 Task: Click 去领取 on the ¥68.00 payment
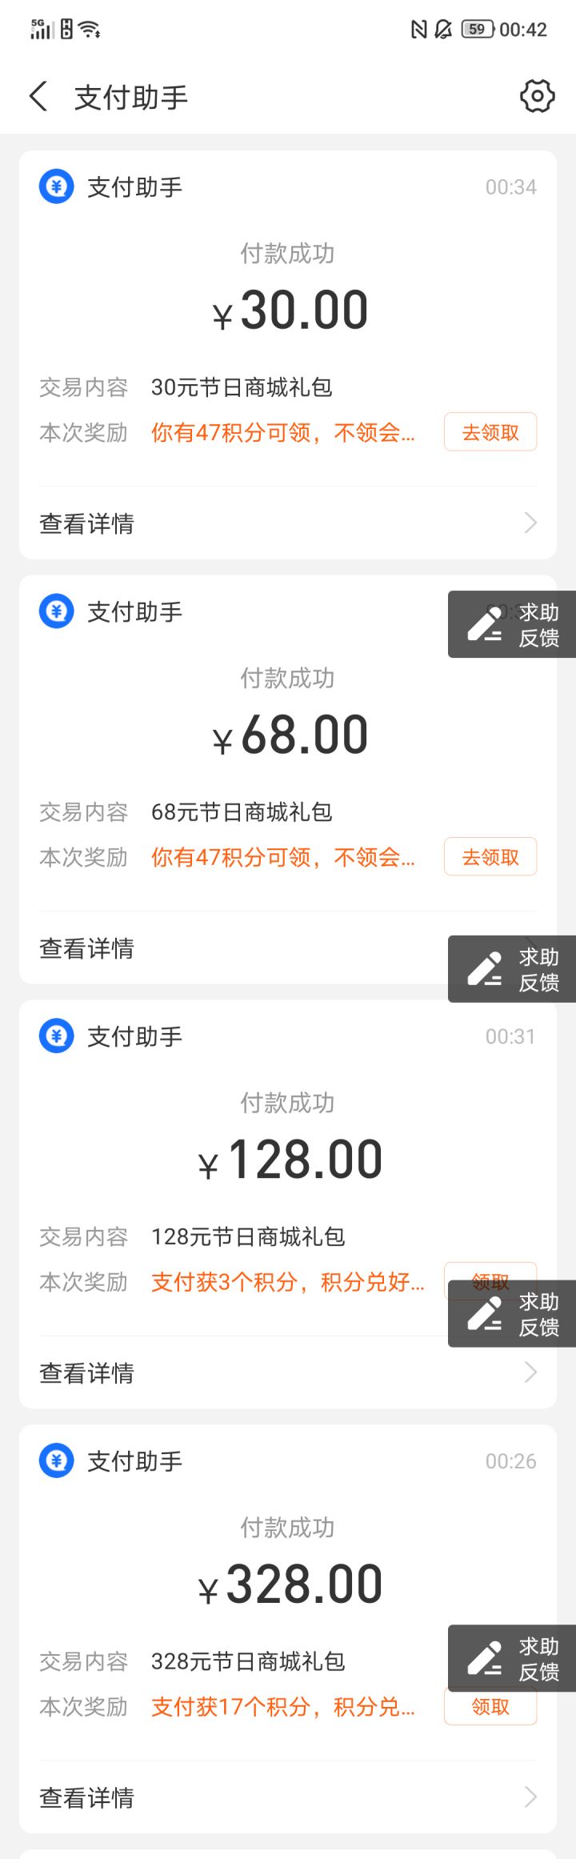490,858
